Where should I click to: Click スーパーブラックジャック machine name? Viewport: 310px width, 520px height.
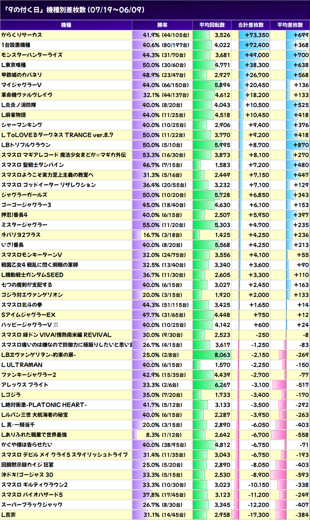tap(32, 505)
